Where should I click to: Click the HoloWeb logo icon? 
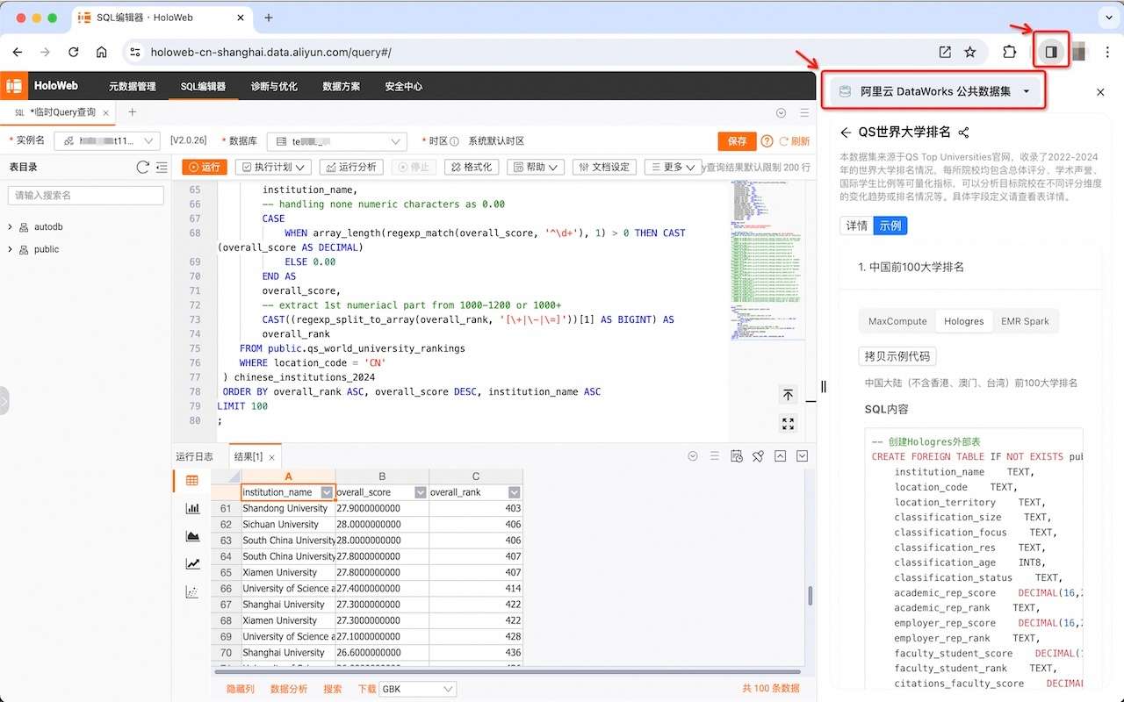[14, 86]
